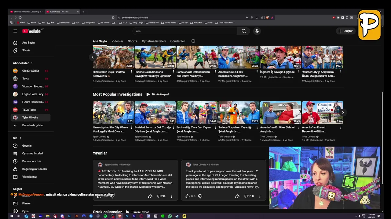
Task: Dislike the 'Thank you for all' post
Action: [200, 196]
